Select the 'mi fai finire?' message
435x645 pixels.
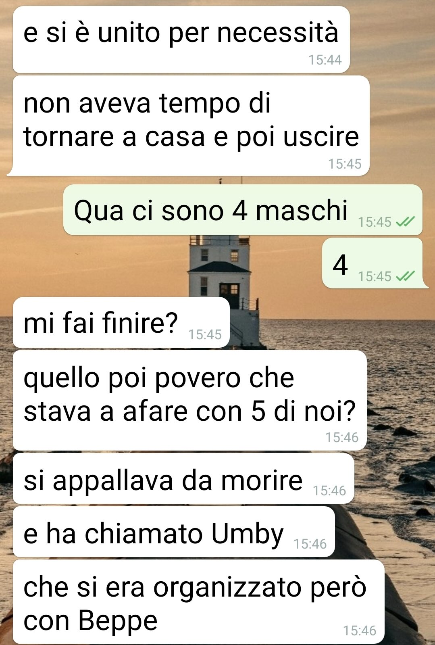coord(121,322)
